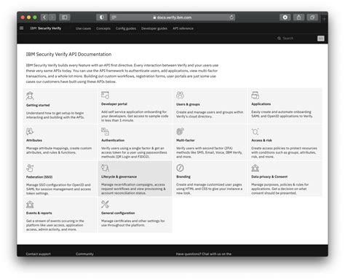Viewport: 345px width, 279px height.
Task: Click the Attributes card icon
Action: point(30,131)
